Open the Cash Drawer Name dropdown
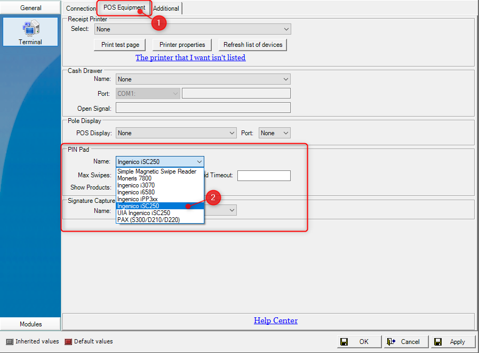Viewport: 479px width, 353px height. tap(203, 79)
